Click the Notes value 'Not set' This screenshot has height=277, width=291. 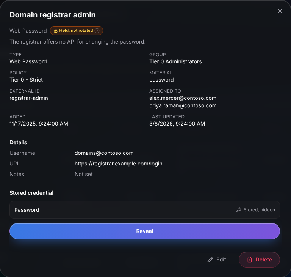click(83, 174)
